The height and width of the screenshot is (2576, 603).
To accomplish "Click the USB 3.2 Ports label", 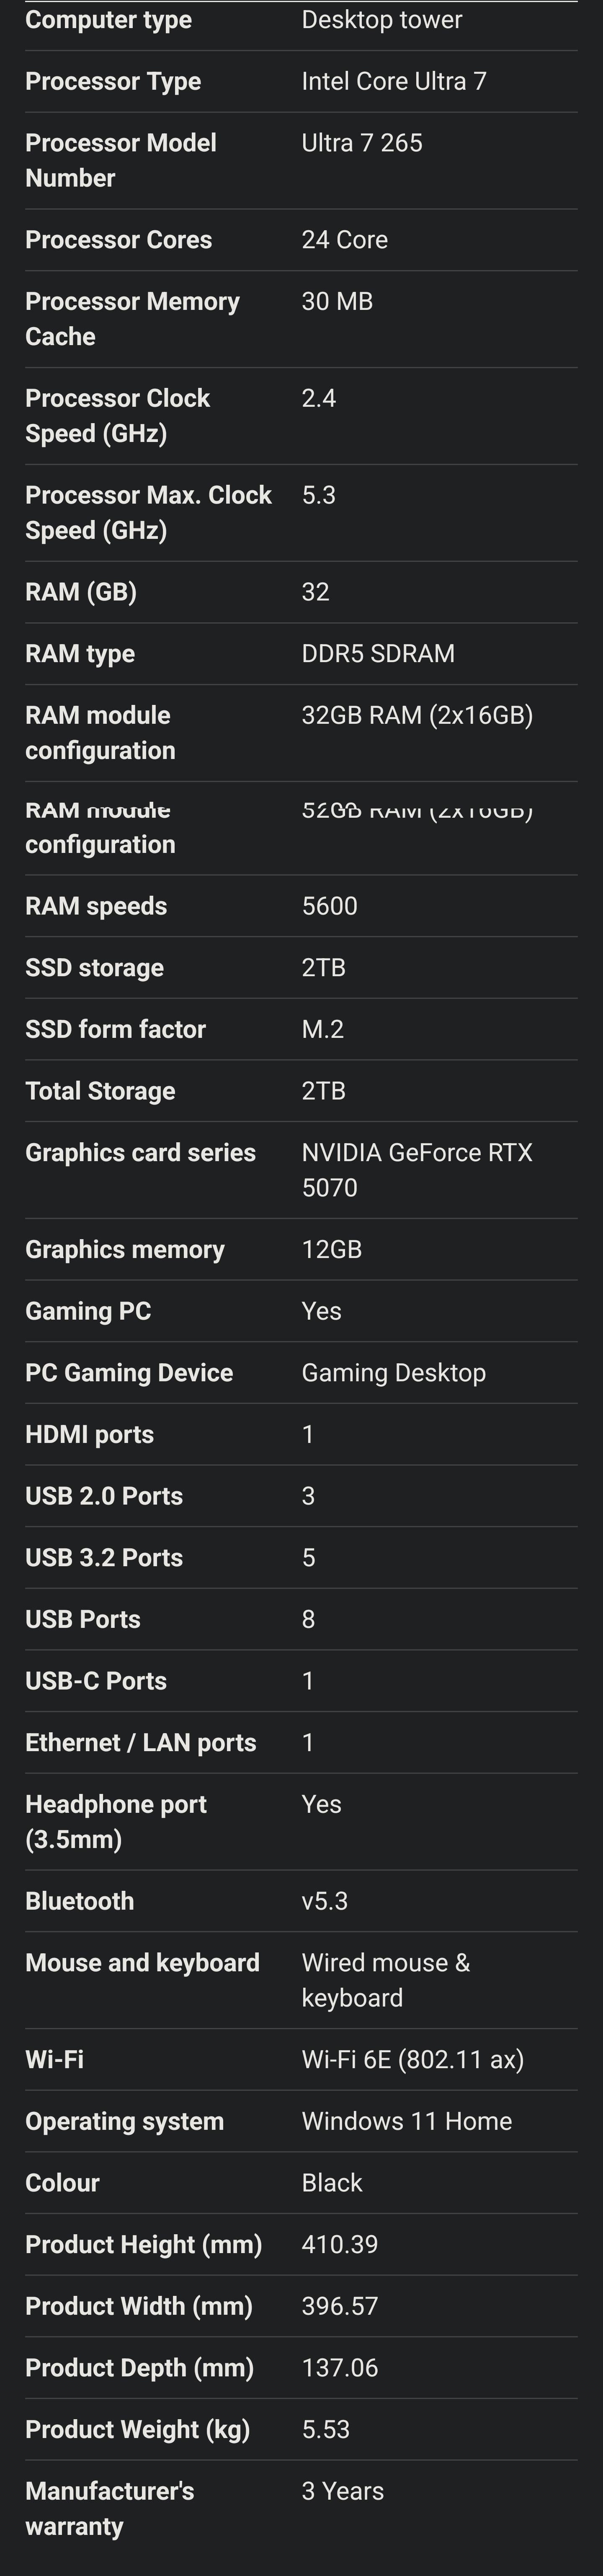I will (x=104, y=1557).
